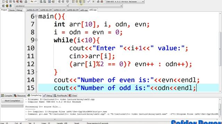Click the Save file toolbar icon
The height and width of the screenshot is (124, 222).
click(10, 1)
